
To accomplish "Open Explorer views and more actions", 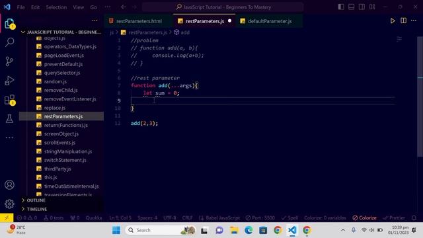I will pyautogui.click(x=95, y=20).
